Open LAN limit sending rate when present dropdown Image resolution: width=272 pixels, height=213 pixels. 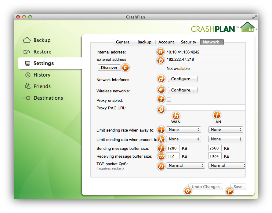point(226,139)
